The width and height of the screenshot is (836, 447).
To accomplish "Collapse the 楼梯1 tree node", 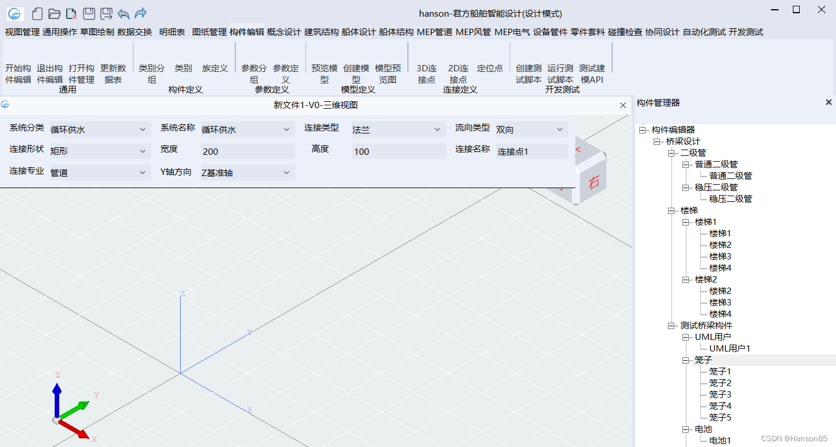I will (686, 222).
